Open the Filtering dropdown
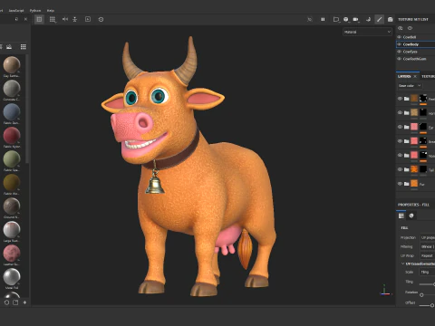 click(428, 246)
